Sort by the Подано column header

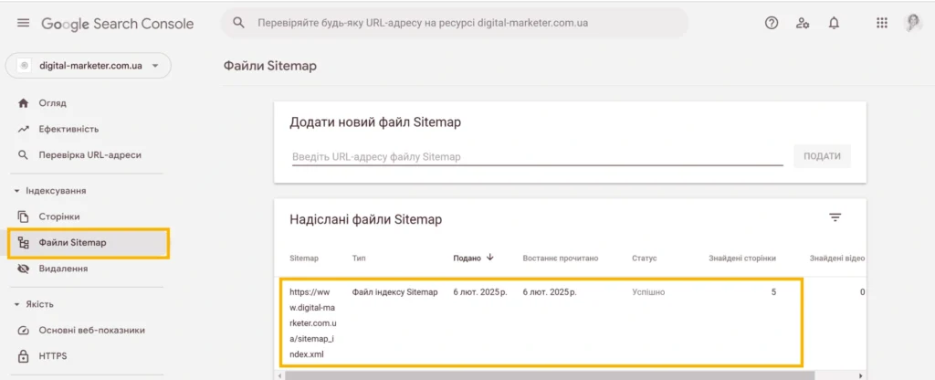467,259
